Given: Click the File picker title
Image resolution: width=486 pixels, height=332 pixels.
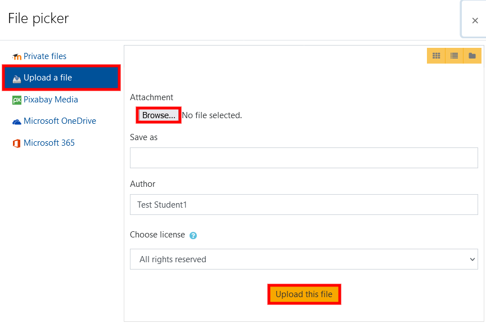Looking at the screenshot, I should coord(38,19).
